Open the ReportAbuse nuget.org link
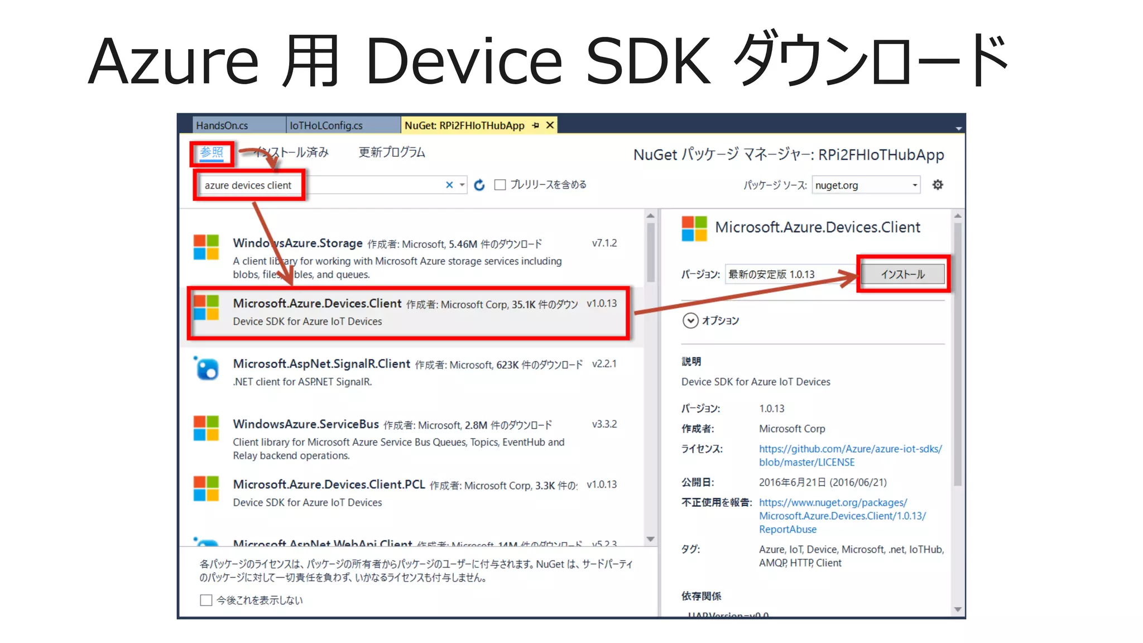Viewport: 1143px width, 643px height. click(x=842, y=516)
